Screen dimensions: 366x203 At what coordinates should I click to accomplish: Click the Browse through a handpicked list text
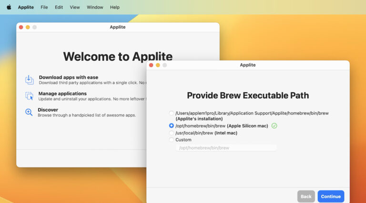point(87,115)
